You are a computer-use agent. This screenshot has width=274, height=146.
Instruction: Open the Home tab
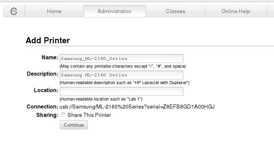click(54, 11)
